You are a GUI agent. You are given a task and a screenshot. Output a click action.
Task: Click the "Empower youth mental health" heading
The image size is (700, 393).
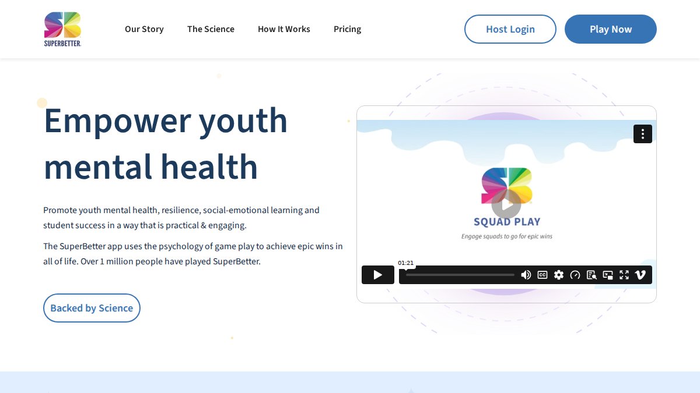coord(166,143)
